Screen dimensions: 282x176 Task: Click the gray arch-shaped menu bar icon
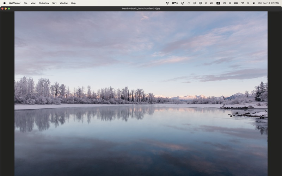[x=225, y=3]
